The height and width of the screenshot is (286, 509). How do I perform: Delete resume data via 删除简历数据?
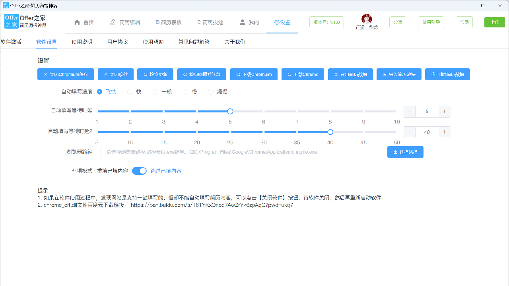click(x=447, y=74)
